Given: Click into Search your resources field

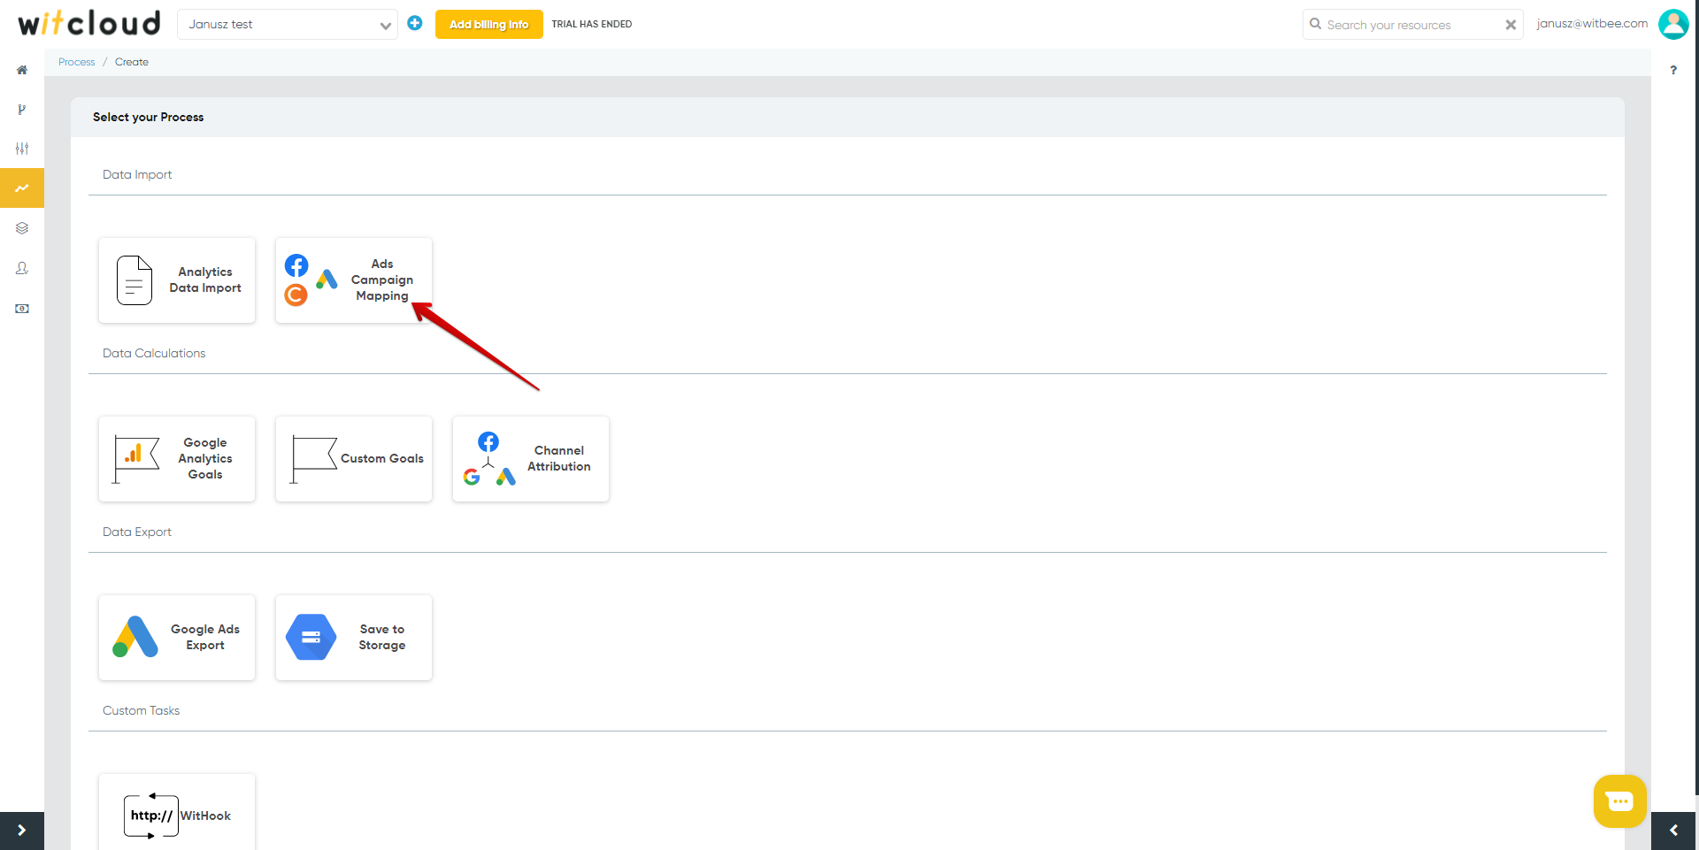Looking at the screenshot, I should click(1412, 25).
